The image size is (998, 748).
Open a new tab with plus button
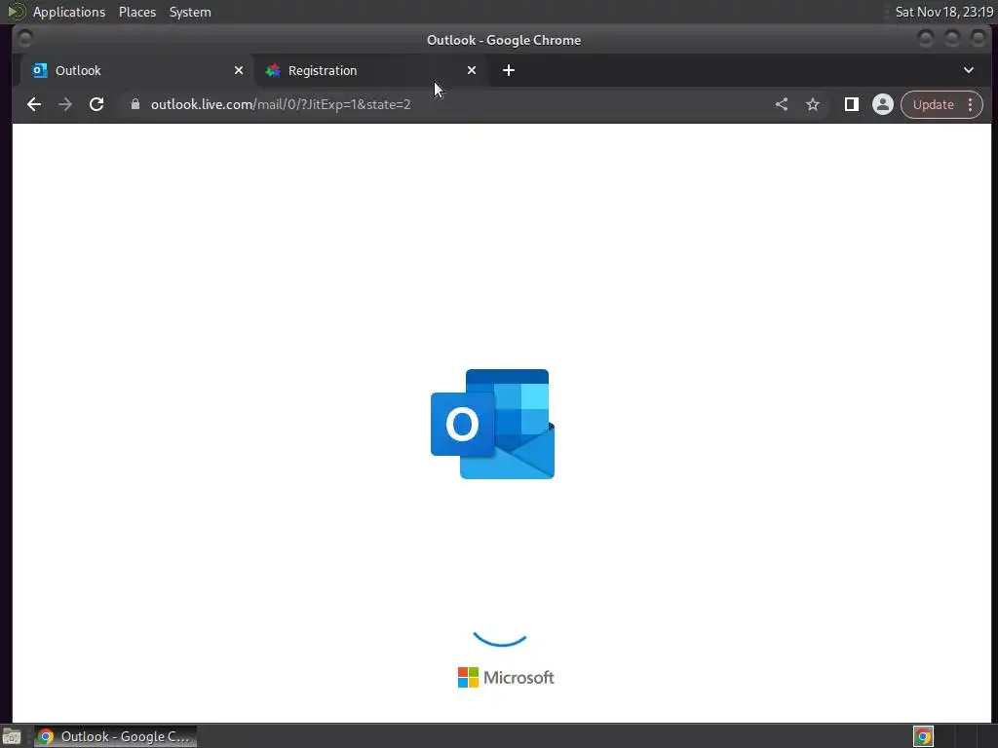[509, 70]
